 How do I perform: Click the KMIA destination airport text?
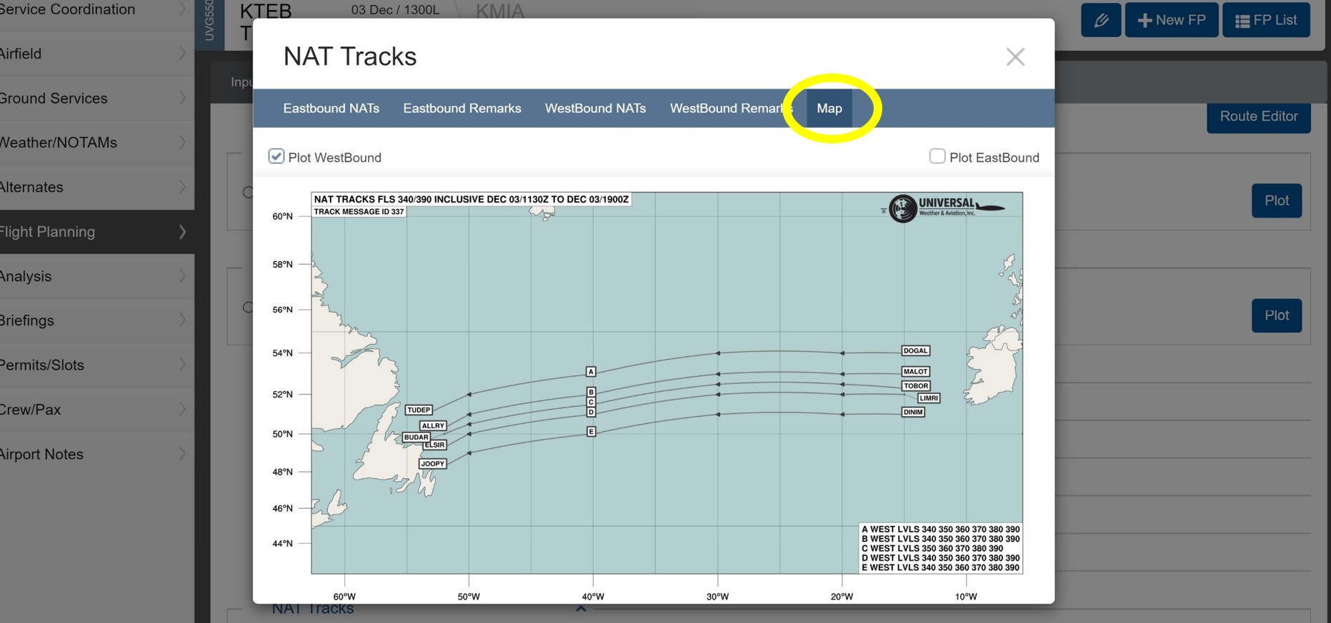[x=500, y=11]
